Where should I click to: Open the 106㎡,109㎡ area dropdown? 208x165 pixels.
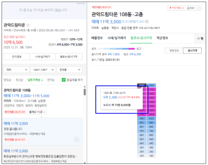point(43,70)
